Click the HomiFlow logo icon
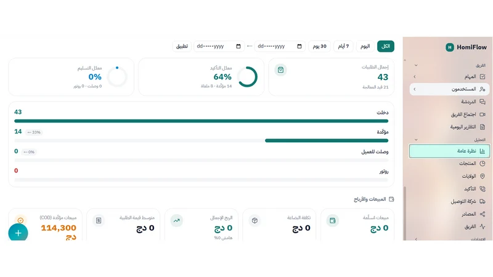The image size is (493, 277). [x=450, y=47]
